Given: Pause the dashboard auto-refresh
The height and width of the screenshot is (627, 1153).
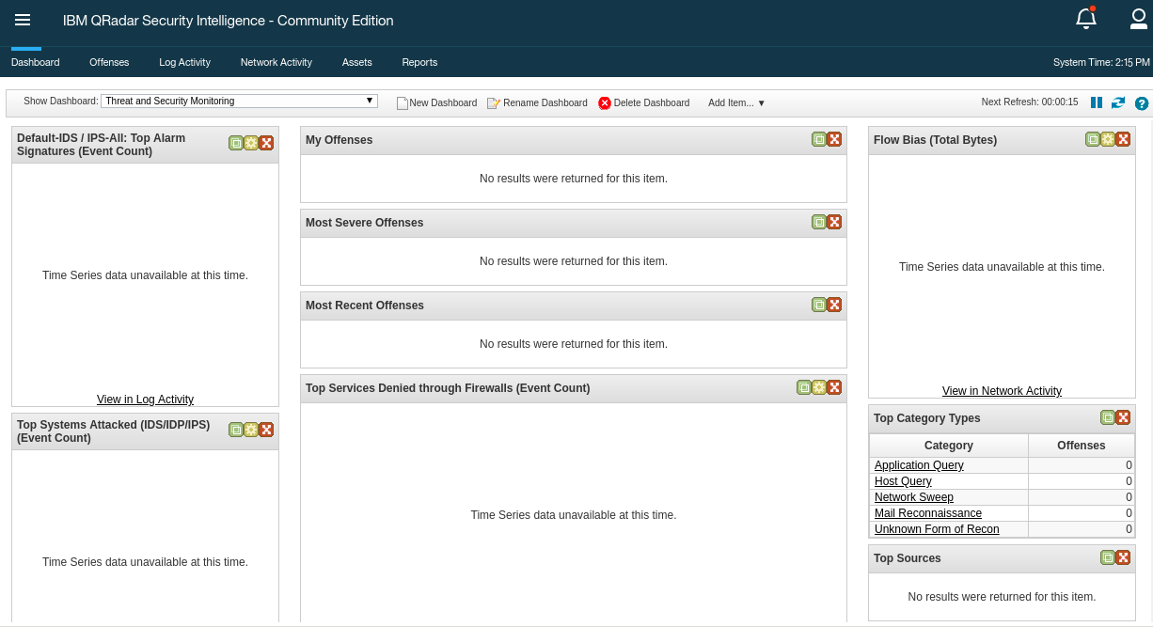Looking at the screenshot, I should pos(1097,102).
